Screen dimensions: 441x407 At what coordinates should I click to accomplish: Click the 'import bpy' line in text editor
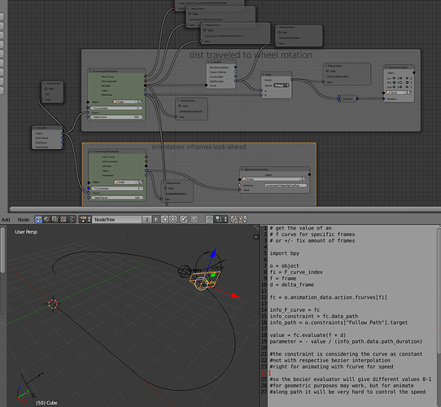click(284, 253)
